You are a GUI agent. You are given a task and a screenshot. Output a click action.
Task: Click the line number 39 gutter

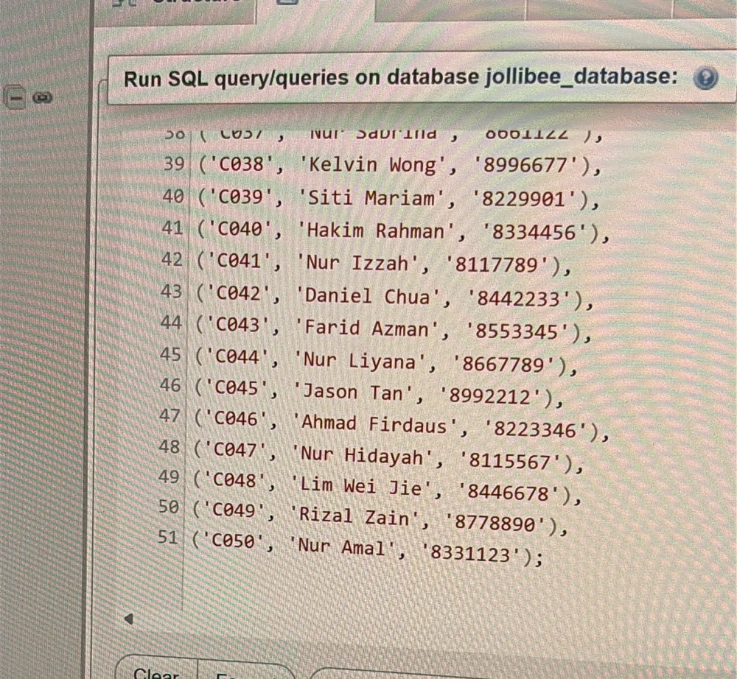coord(174,164)
